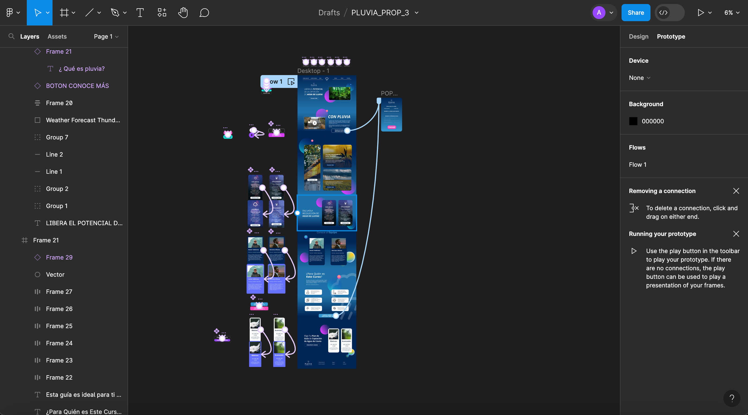Click the Share button
The width and height of the screenshot is (748, 415).
[x=635, y=13]
